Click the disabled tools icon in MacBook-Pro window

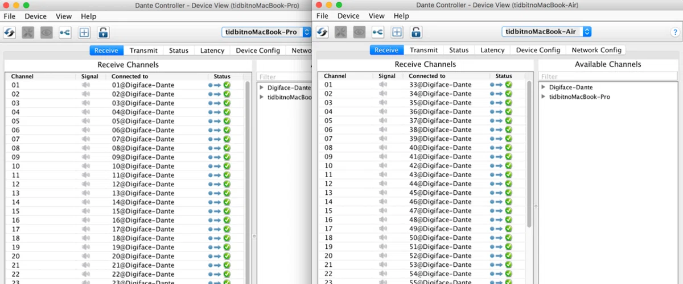pos(28,32)
